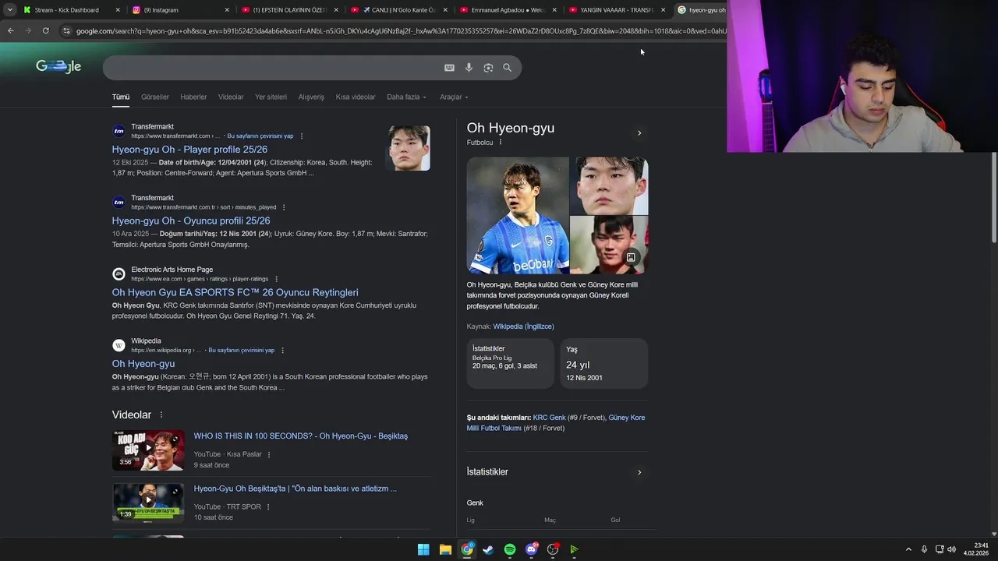Open Hyeon-Gyu Oh Beşiktaş'ta video link
This screenshot has height=561, width=998.
point(296,489)
